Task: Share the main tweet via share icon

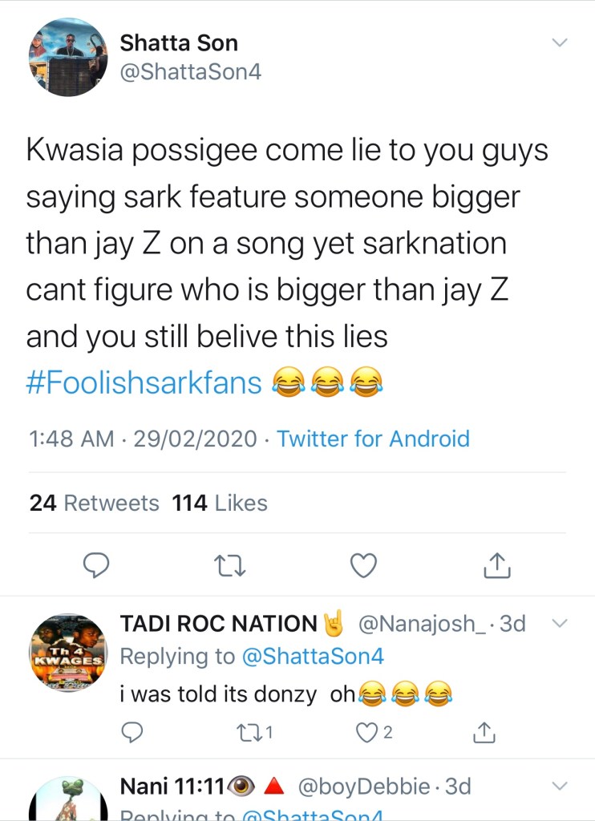Action: [497, 566]
